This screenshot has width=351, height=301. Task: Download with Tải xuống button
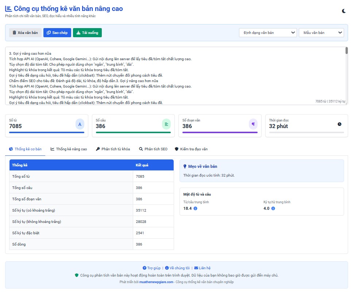tap(87, 33)
